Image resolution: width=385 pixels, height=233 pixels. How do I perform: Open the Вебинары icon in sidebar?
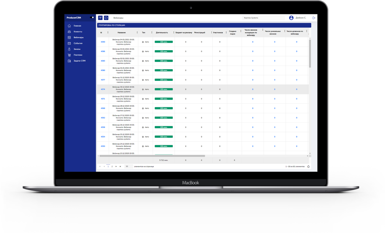click(69, 37)
